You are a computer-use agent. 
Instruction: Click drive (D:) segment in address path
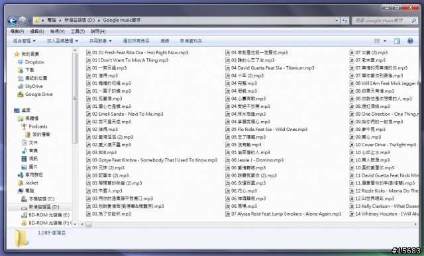[79, 21]
